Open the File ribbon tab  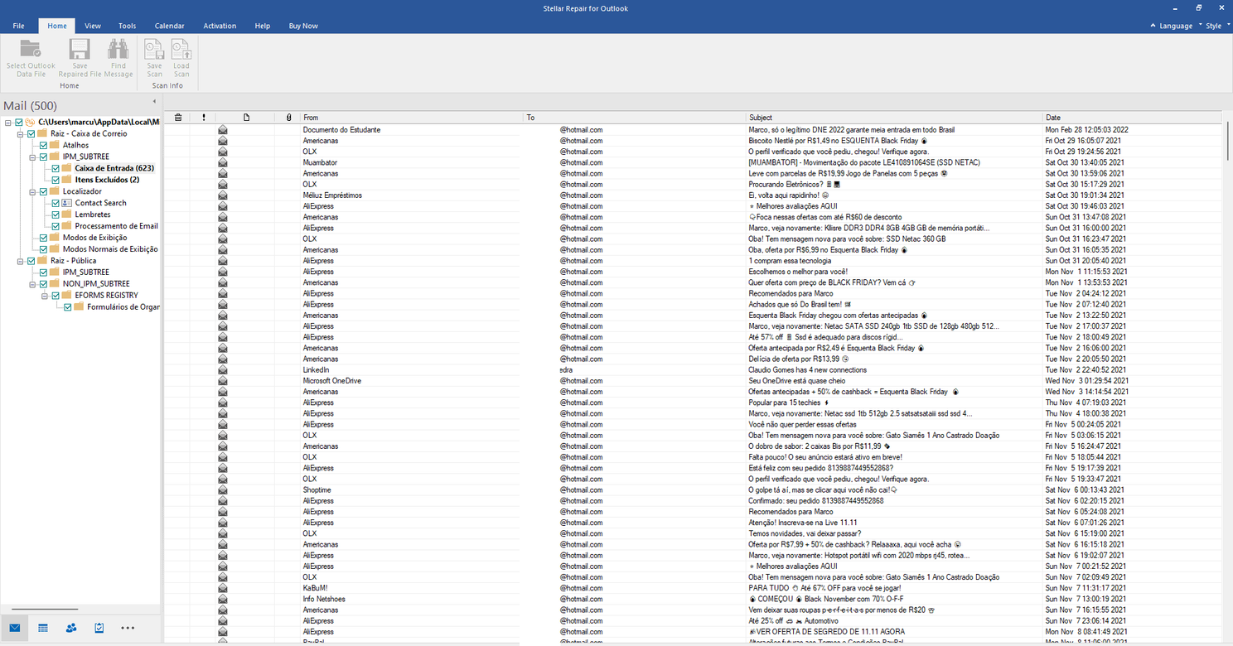click(x=18, y=26)
